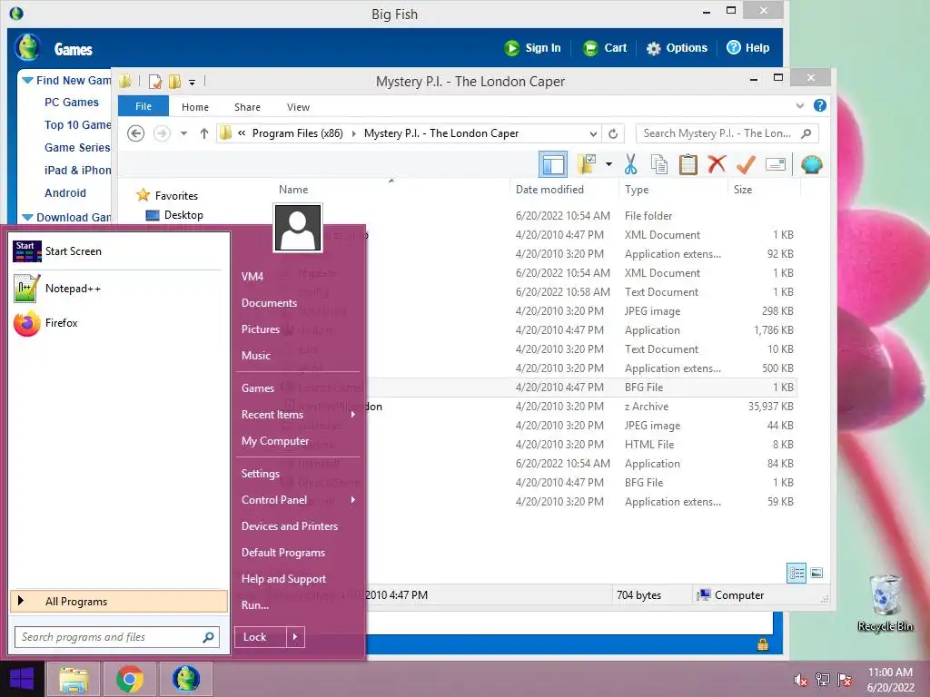
Task: Open the dropdown arrow beside folder options icon
Action: [x=608, y=164]
